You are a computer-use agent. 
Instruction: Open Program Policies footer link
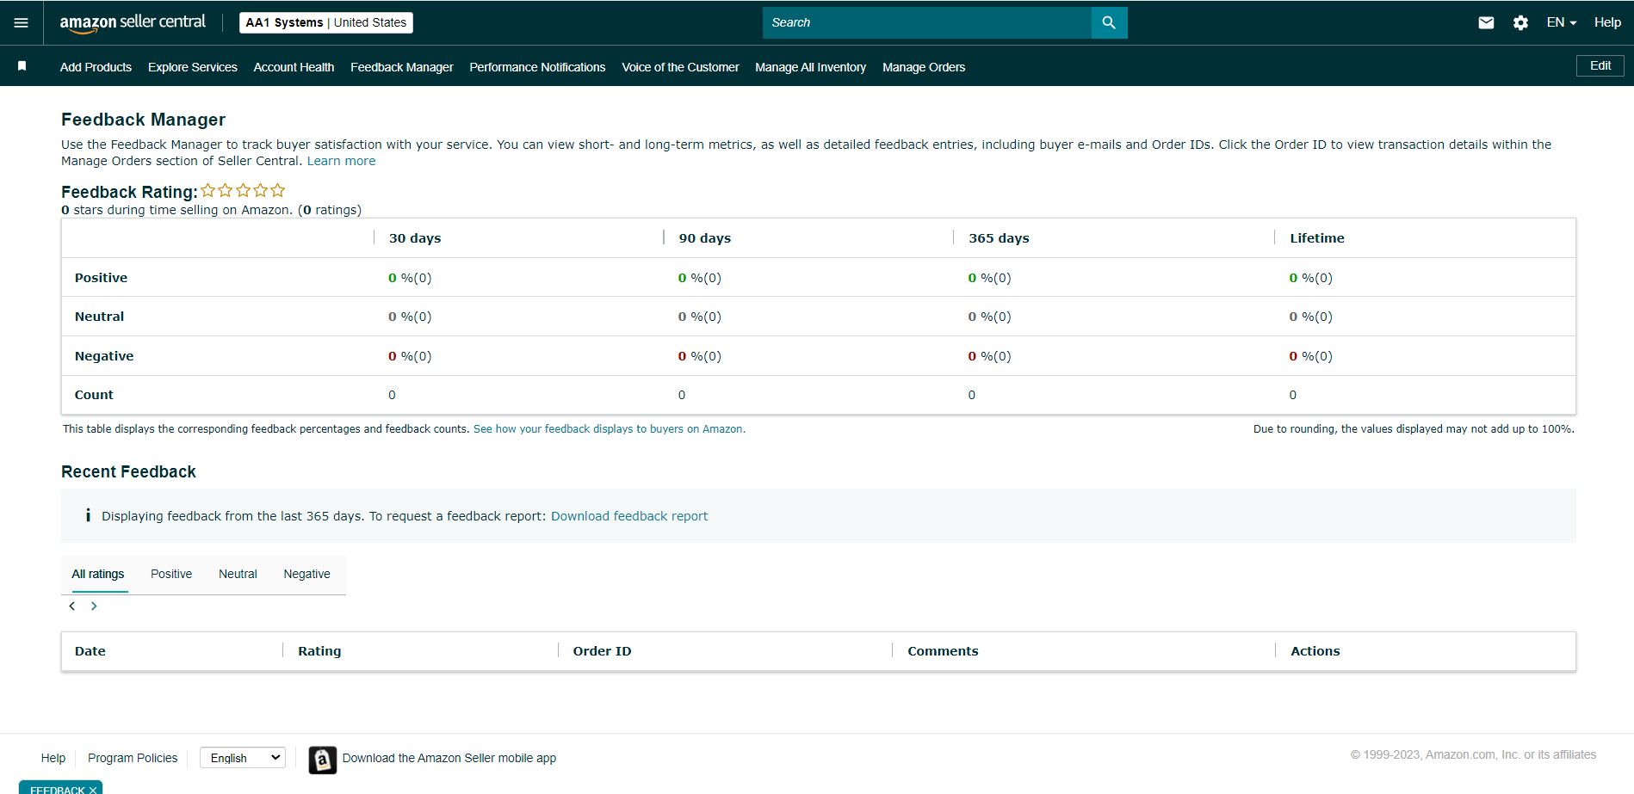coord(133,758)
